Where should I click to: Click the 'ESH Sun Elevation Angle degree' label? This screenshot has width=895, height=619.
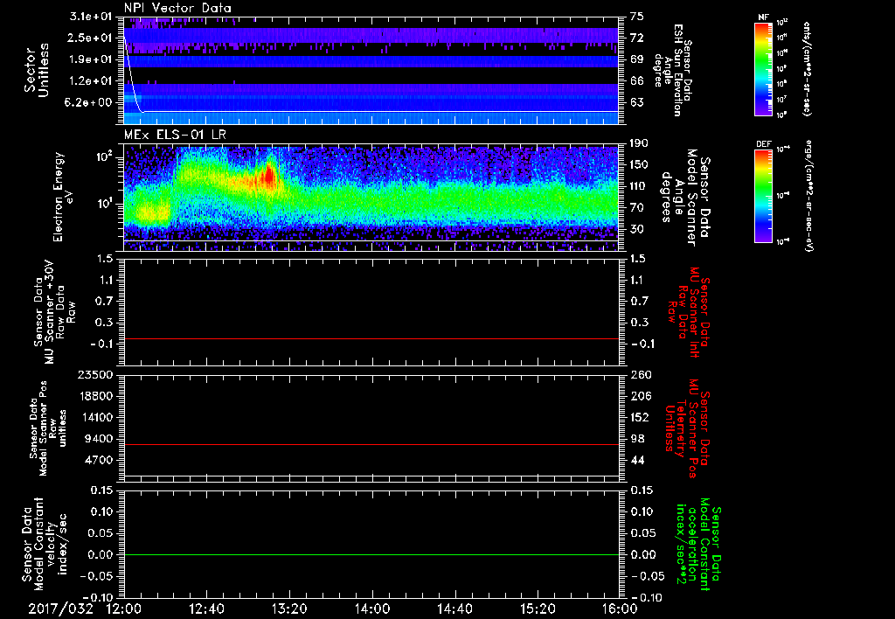coord(672,70)
